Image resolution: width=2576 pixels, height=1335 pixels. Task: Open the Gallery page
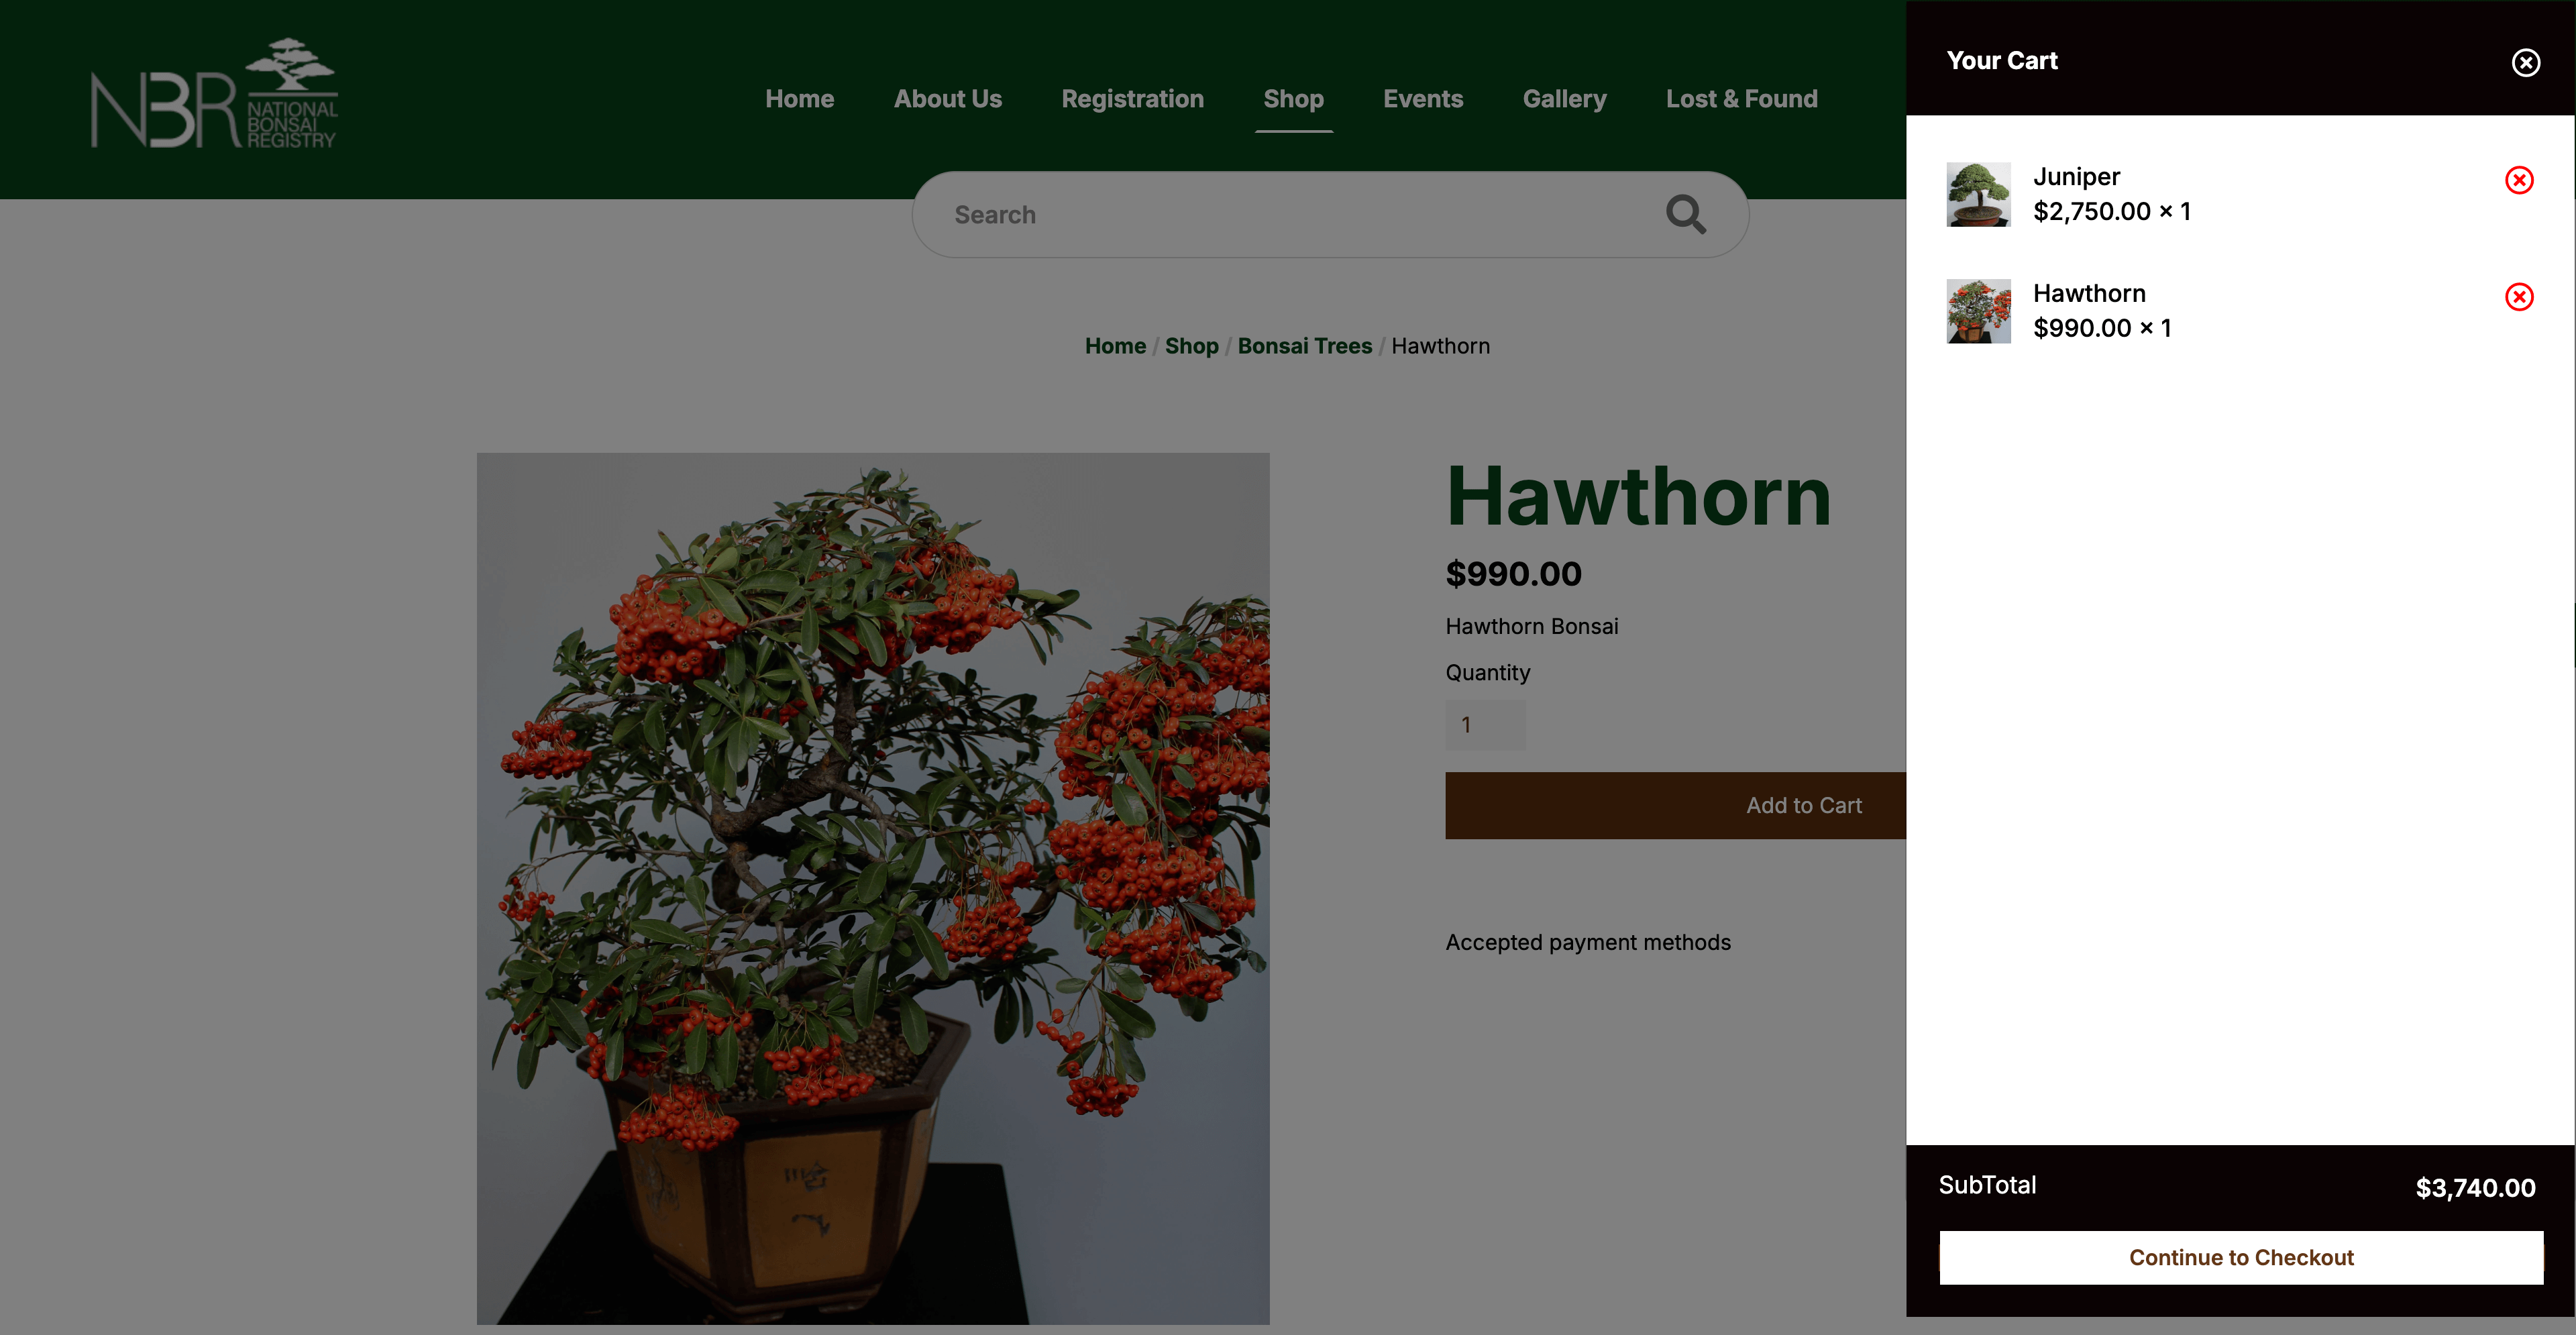(1564, 99)
